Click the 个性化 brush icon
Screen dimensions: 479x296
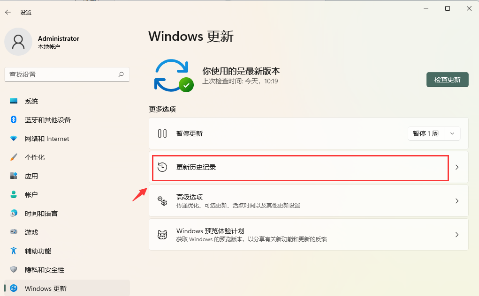tap(13, 157)
